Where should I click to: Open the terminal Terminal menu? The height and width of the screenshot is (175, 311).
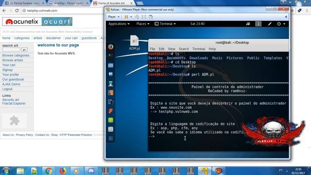(199, 49)
